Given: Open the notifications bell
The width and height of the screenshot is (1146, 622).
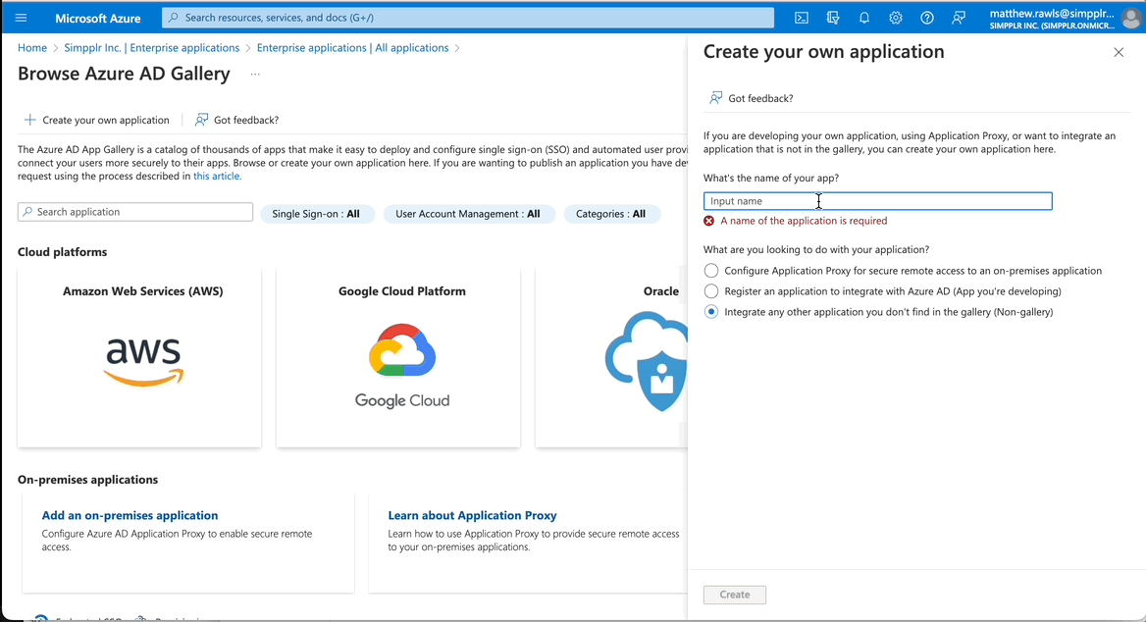Looking at the screenshot, I should coord(864,18).
